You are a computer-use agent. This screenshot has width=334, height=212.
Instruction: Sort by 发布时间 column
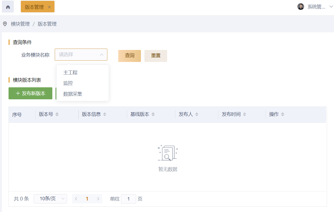pos(245,114)
